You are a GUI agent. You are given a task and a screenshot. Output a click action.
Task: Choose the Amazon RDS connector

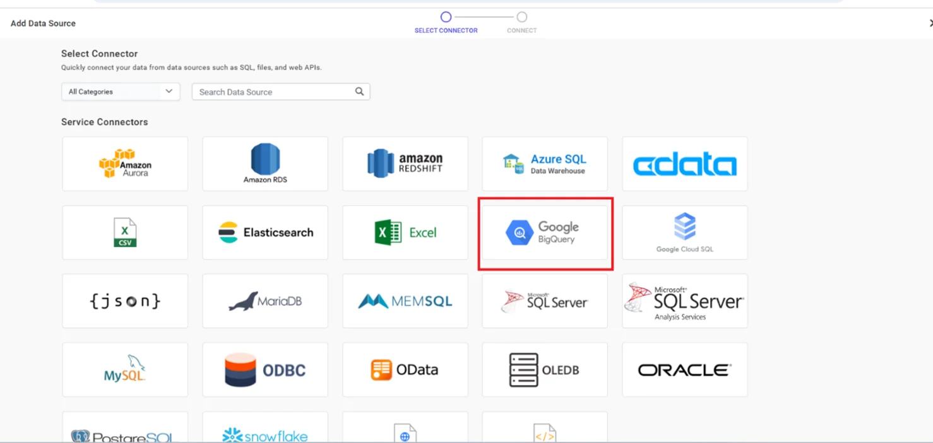(x=264, y=163)
